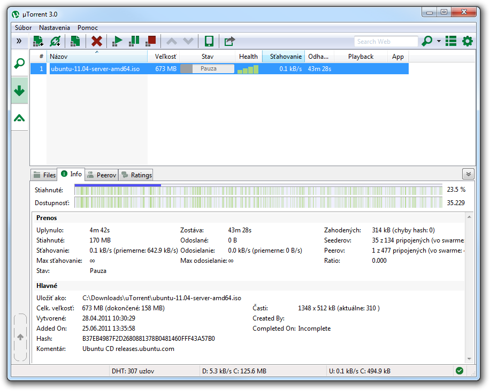490x391 pixels.
Task: Sort torrents by the Názov column
Action: [97, 57]
